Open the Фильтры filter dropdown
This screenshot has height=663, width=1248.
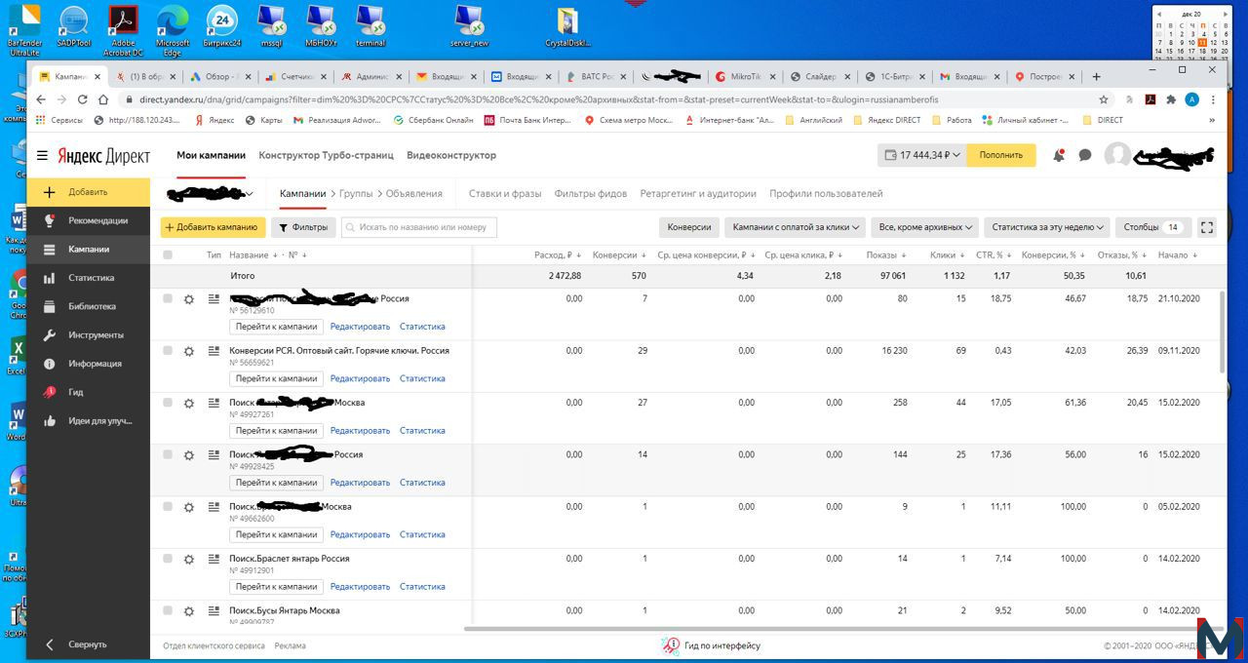tap(303, 227)
